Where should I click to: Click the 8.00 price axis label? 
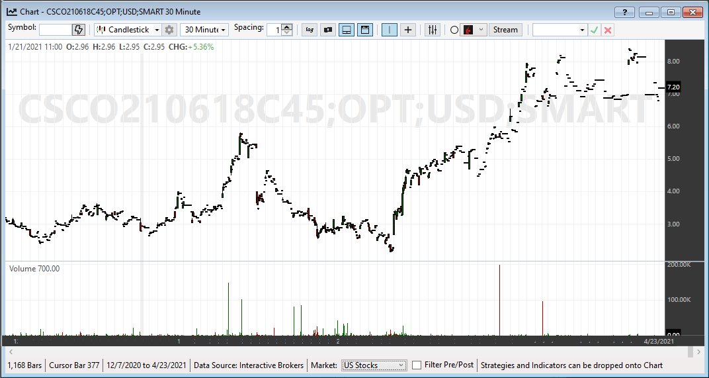[x=674, y=61]
